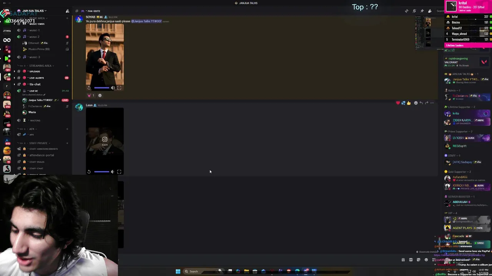Open the threads icon in channel header

(407, 11)
